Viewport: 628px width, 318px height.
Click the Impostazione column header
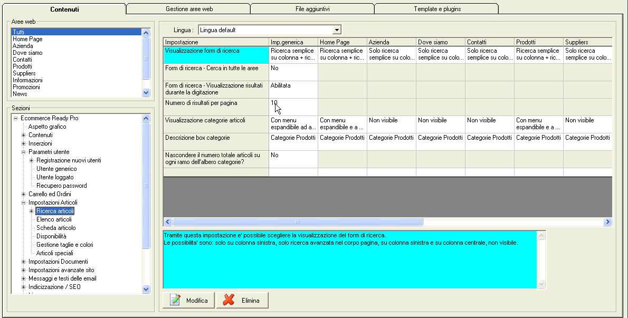216,42
